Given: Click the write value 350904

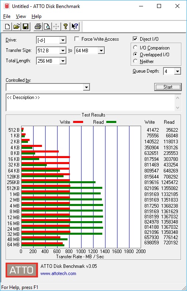Looking at the screenshot, I should tap(151, 148).
